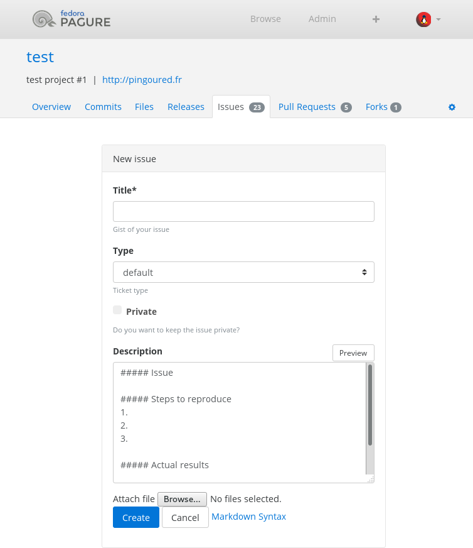Open the Releases tab
The image size is (473, 548).
(186, 107)
